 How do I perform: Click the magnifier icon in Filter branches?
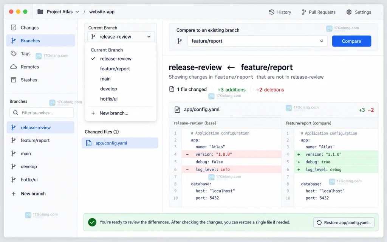click(x=15, y=113)
